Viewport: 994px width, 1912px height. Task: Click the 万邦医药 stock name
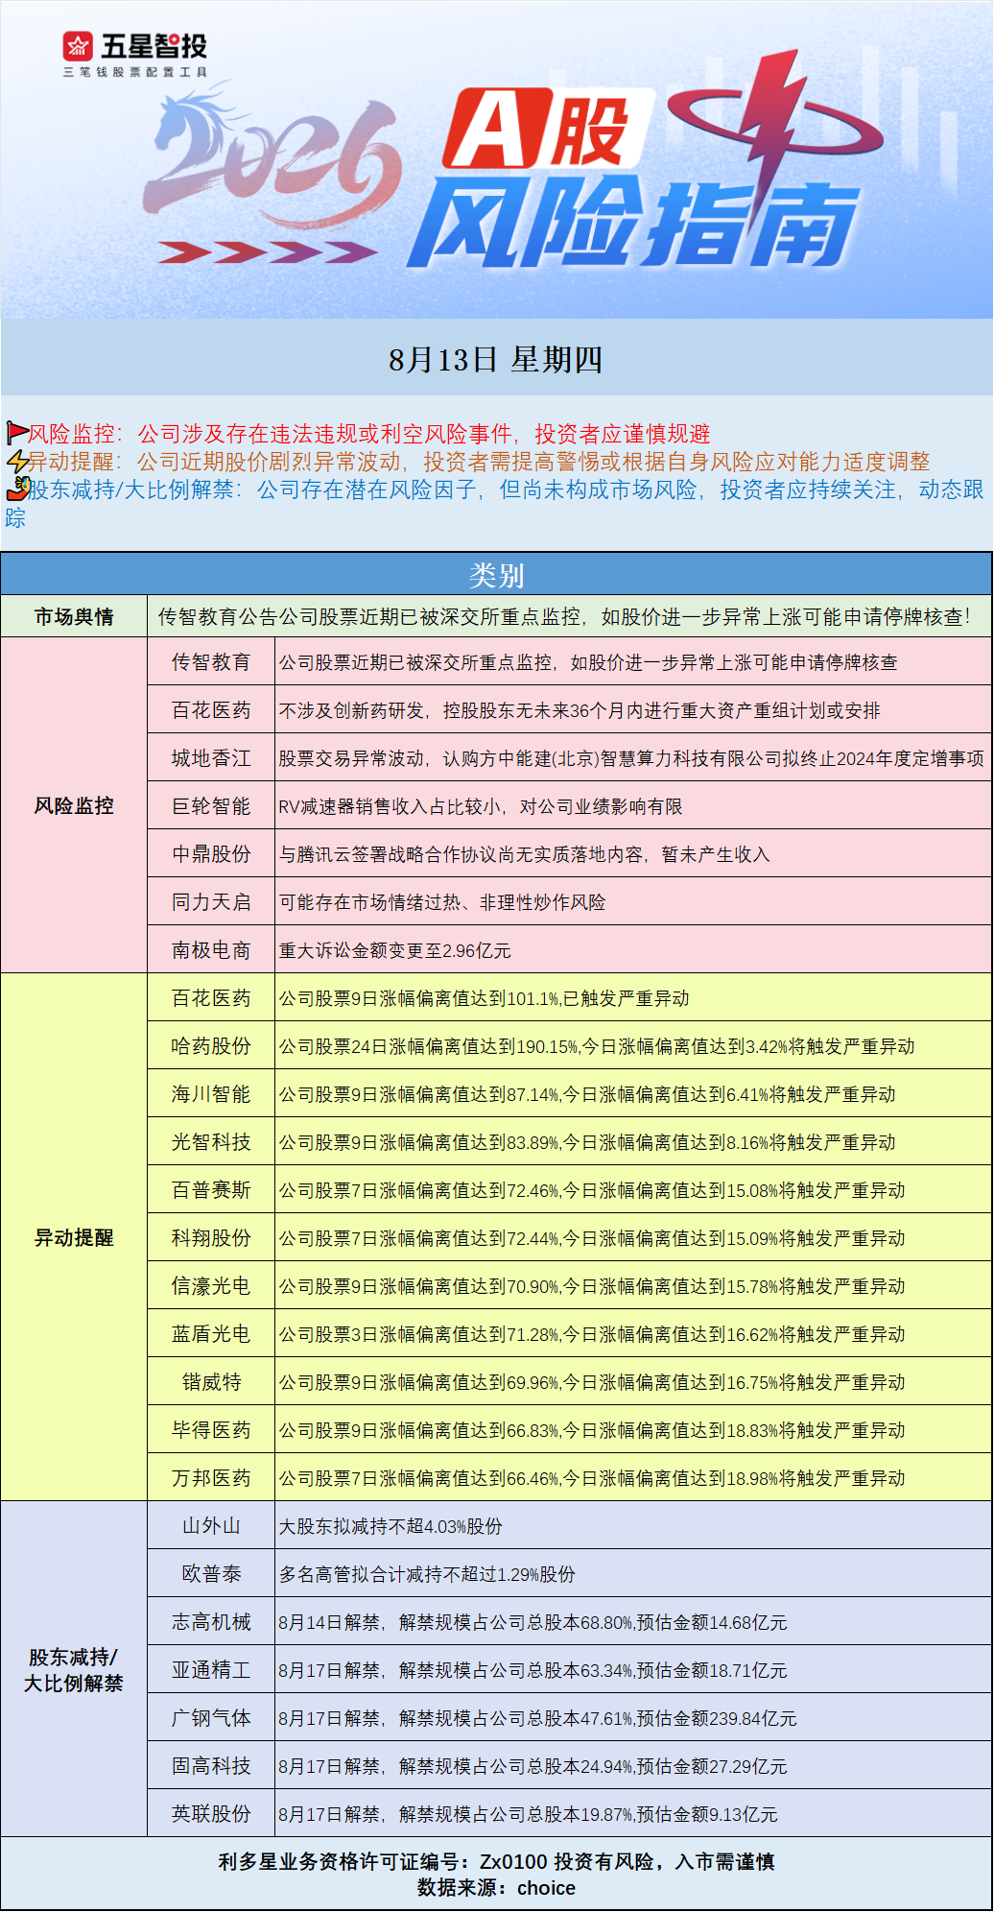tap(211, 1477)
